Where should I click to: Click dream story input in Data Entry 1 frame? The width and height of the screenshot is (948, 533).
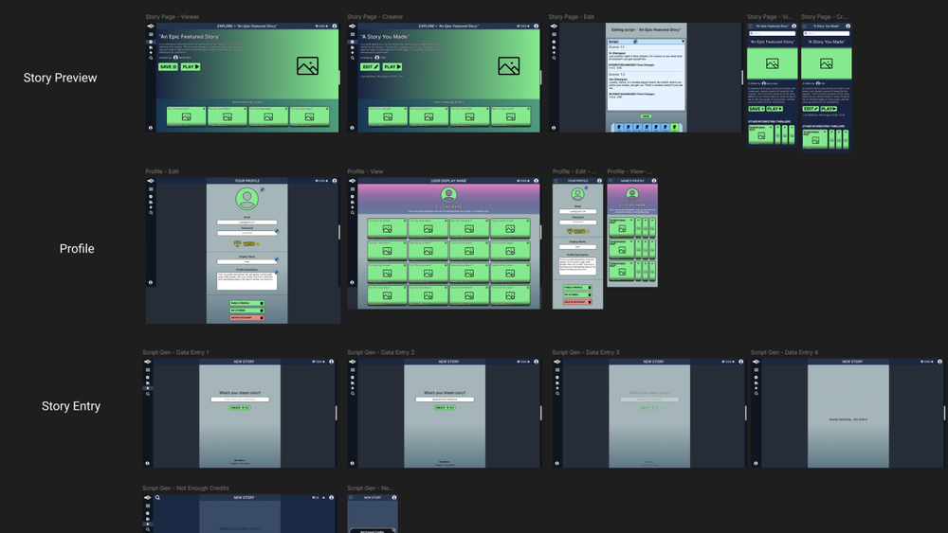(x=240, y=400)
